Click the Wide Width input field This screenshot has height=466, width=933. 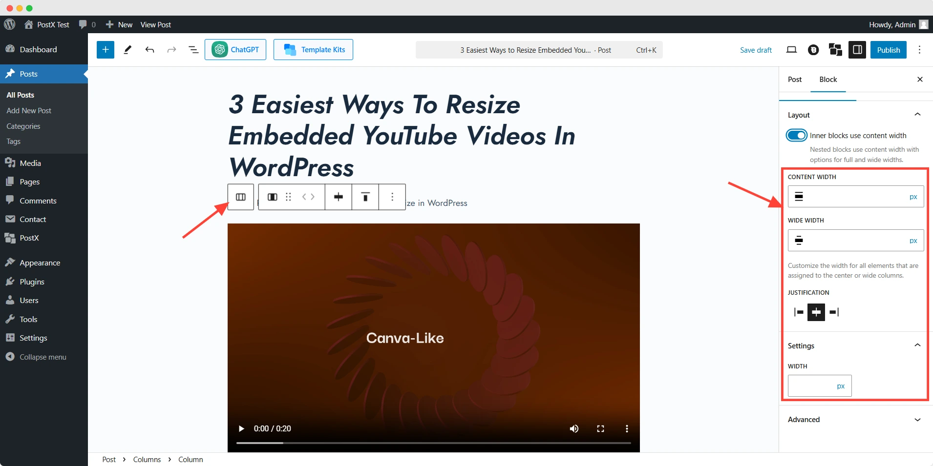[855, 241]
